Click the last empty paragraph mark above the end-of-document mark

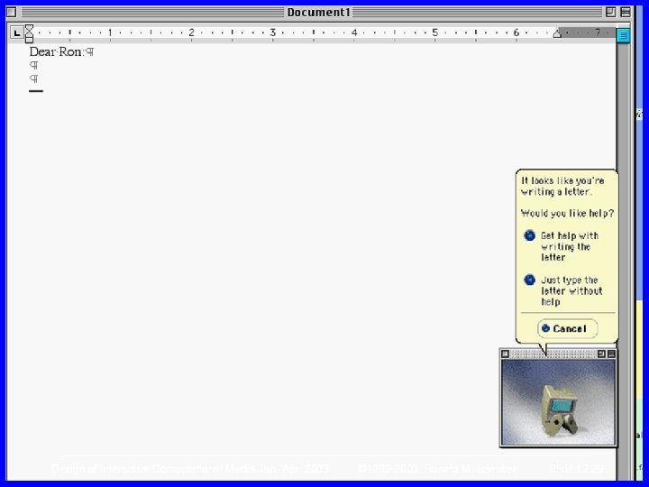(x=34, y=78)
